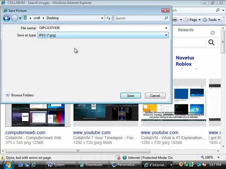Click the 3:17 PM clock
The image size is (226, 169).
(x=215, y=164)
